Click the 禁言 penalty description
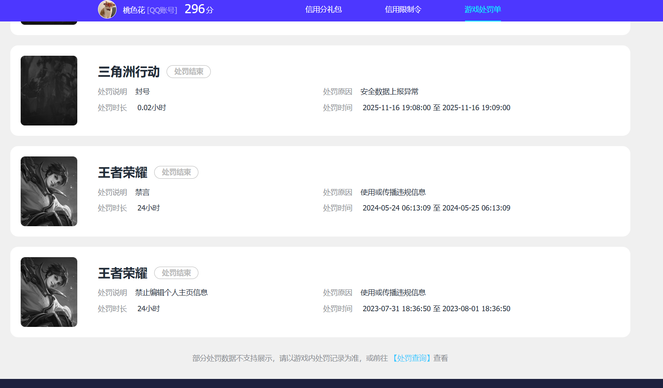Image resolution: width=663 pixels, height=388 pixels. click(143, 192)
